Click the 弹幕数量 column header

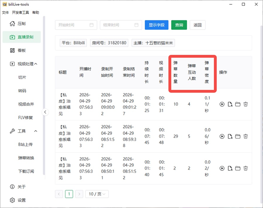coord(175,72)
